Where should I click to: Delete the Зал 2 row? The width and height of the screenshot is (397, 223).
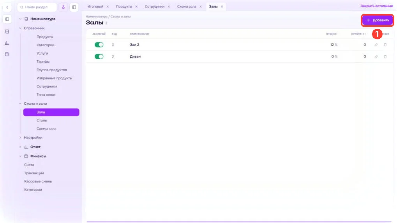click(385, 45)
